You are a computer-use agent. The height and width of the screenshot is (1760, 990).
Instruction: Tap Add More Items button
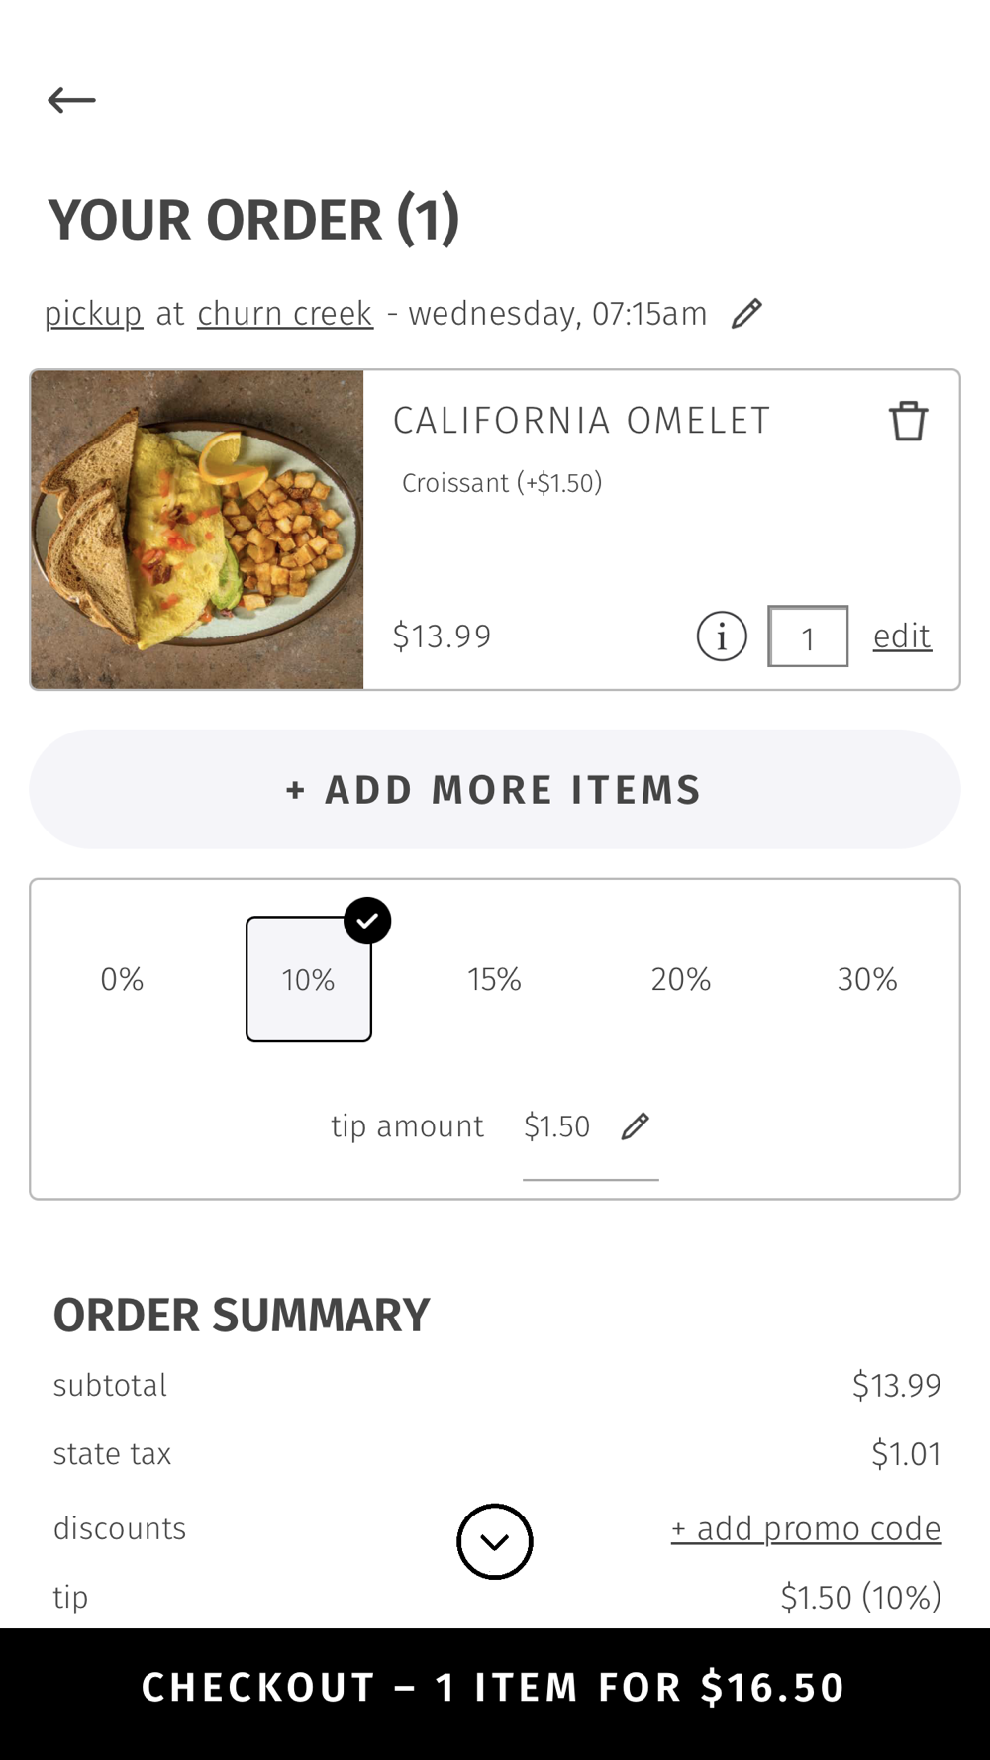point(495,789)
